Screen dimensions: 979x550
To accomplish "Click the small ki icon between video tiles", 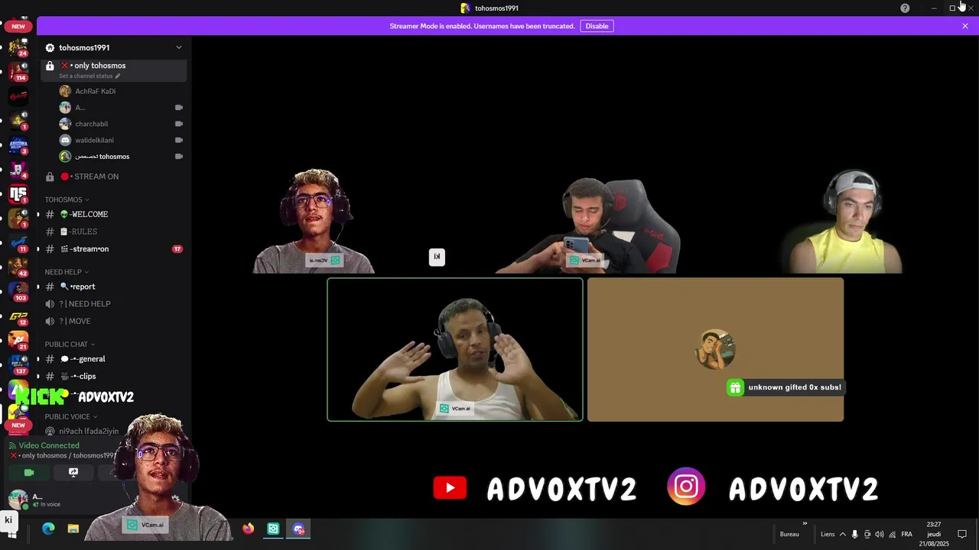I will (x=437, y=257).
